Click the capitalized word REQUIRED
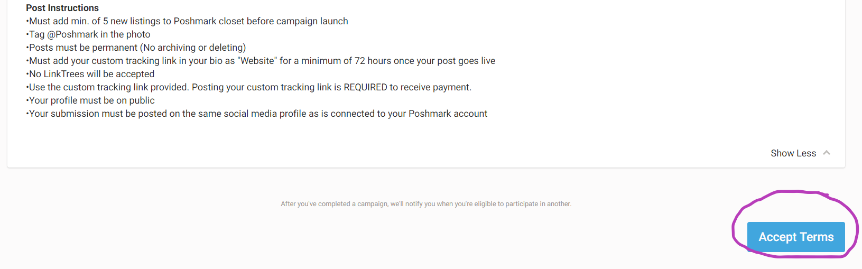862x269 pixels. point(365,87)
